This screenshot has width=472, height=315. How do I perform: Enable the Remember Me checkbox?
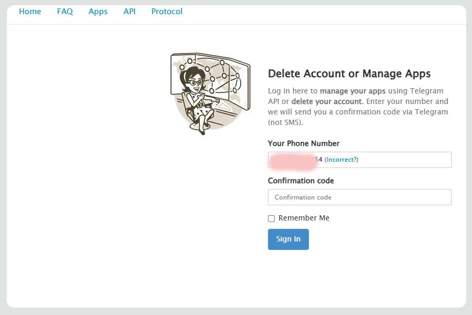tap(271, 218)
